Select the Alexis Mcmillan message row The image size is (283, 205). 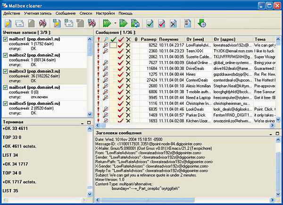point(186,86)
